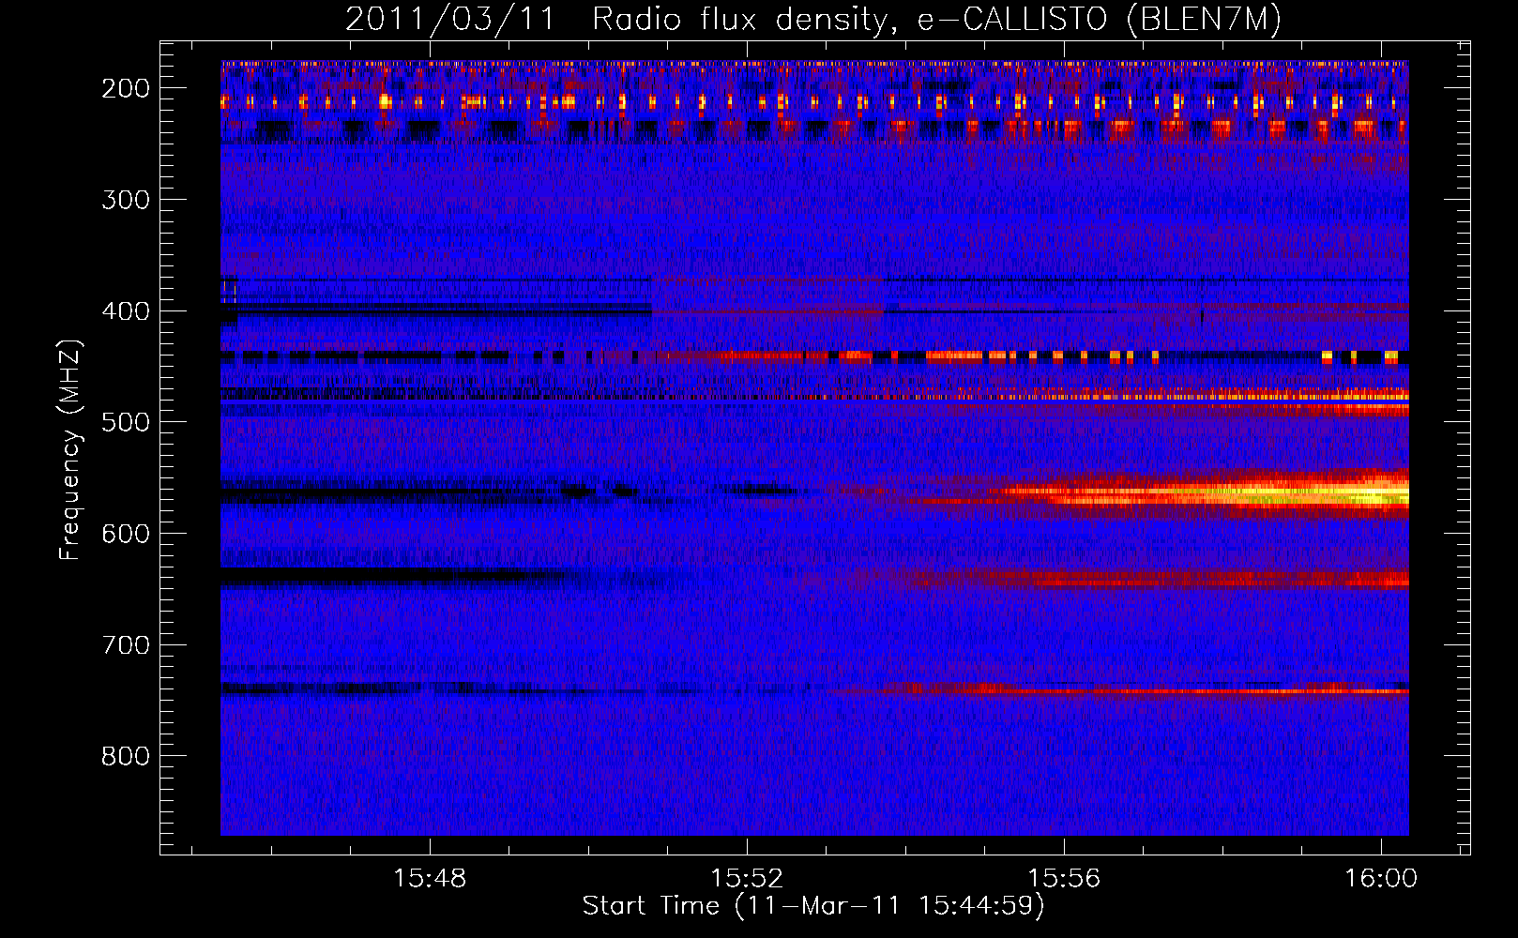Screen dimensions: 1518x938
Task: Click the 400 frequency tick label
Action: [126, 311]
